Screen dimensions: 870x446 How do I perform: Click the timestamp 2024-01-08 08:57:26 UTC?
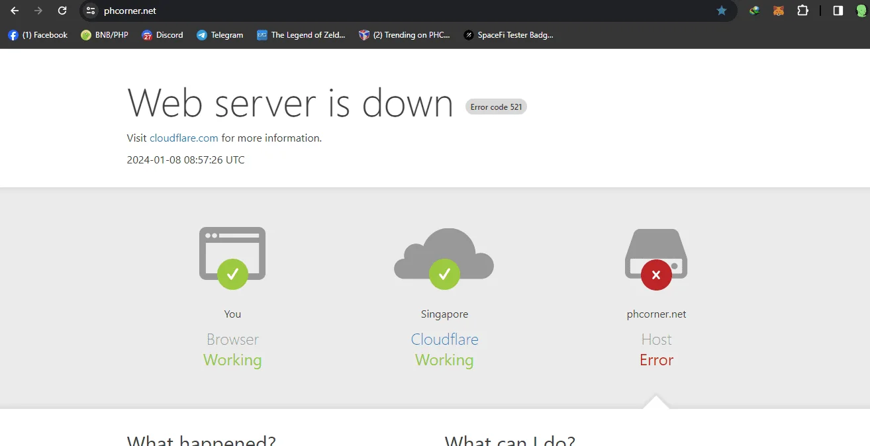[x=186, y=160]
